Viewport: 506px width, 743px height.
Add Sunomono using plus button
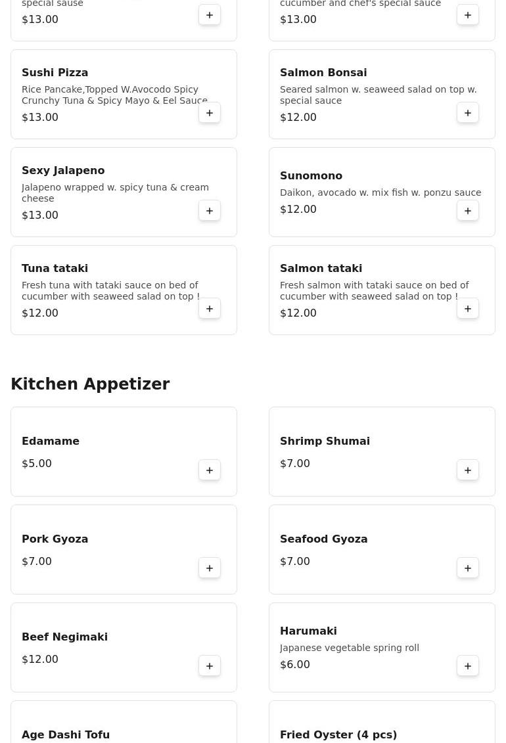[468, 211]
